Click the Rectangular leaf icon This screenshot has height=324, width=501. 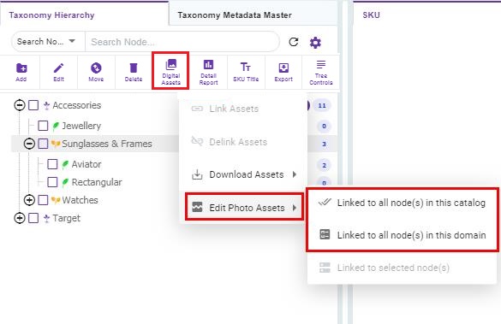click(x=65, y=182)
